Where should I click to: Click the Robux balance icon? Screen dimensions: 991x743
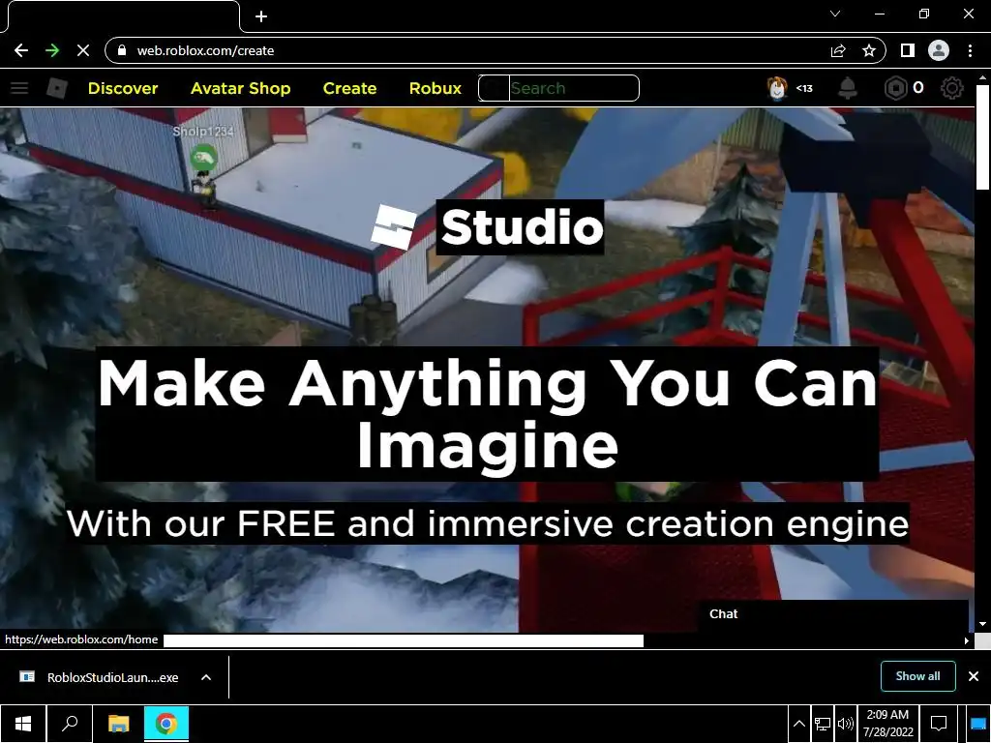(x=895, y=88)
